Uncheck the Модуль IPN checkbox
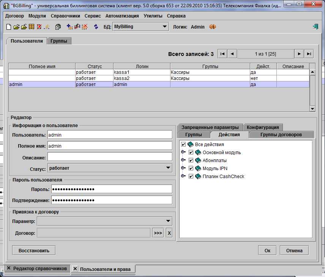 point(191,168)
